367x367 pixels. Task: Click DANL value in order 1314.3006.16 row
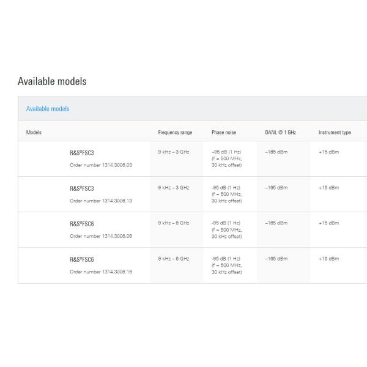(276, 259)
